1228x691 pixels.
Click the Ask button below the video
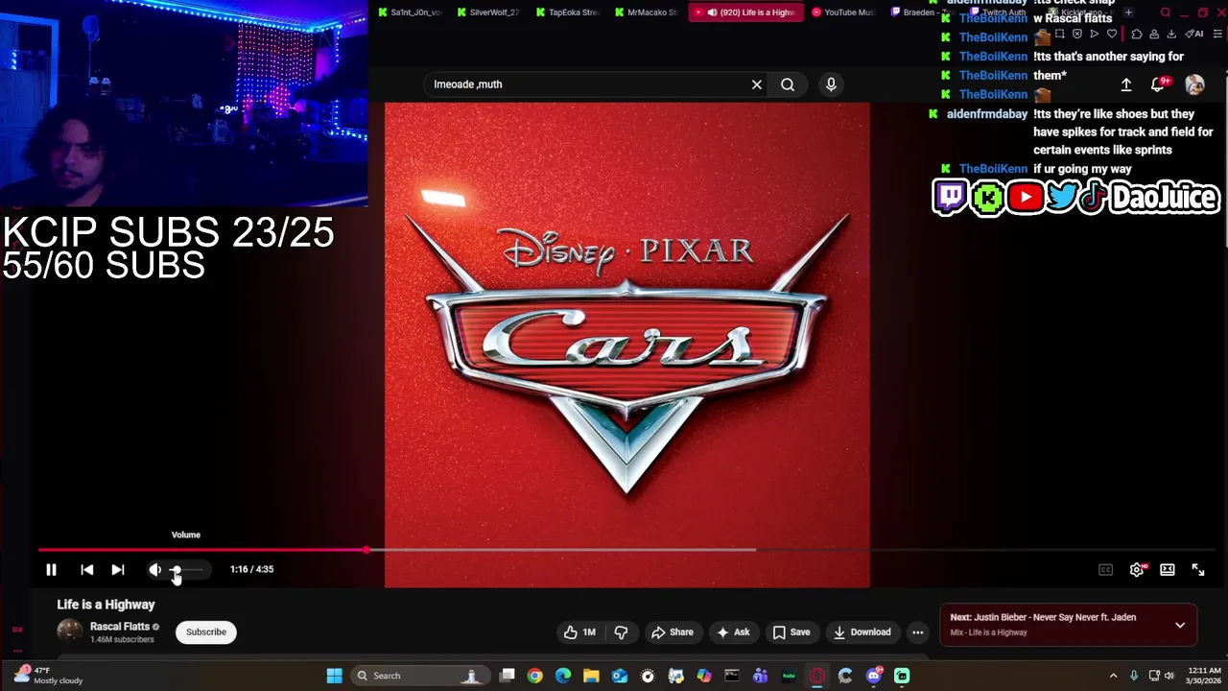[732, 631]
